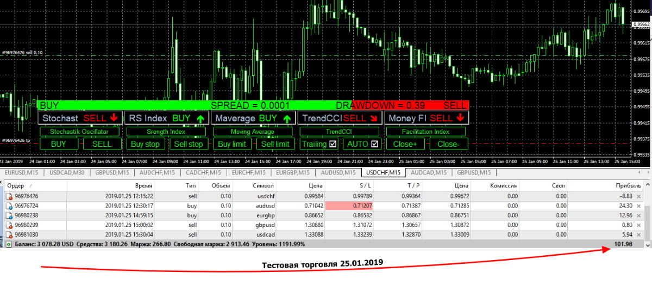Close the audusd order with the x icon
652x285 pixels.
coord(639,206)
